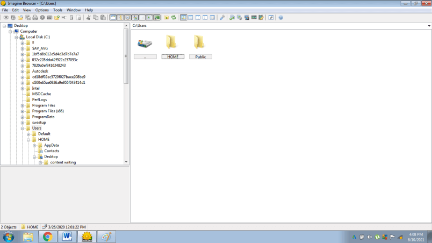The image size is (432, 243).
Task: Click the landscape slideshow toolbar icon
Action: pyautogui.click(x=254, y=18)
